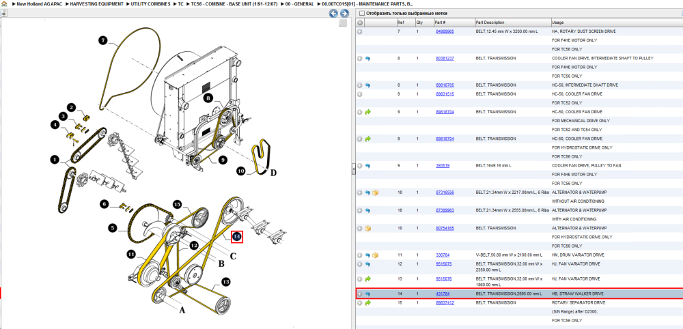683x329 pixels.
Task: Open HARVESTING EQUIPMENT breadcrumb
Action: (97, 3)
